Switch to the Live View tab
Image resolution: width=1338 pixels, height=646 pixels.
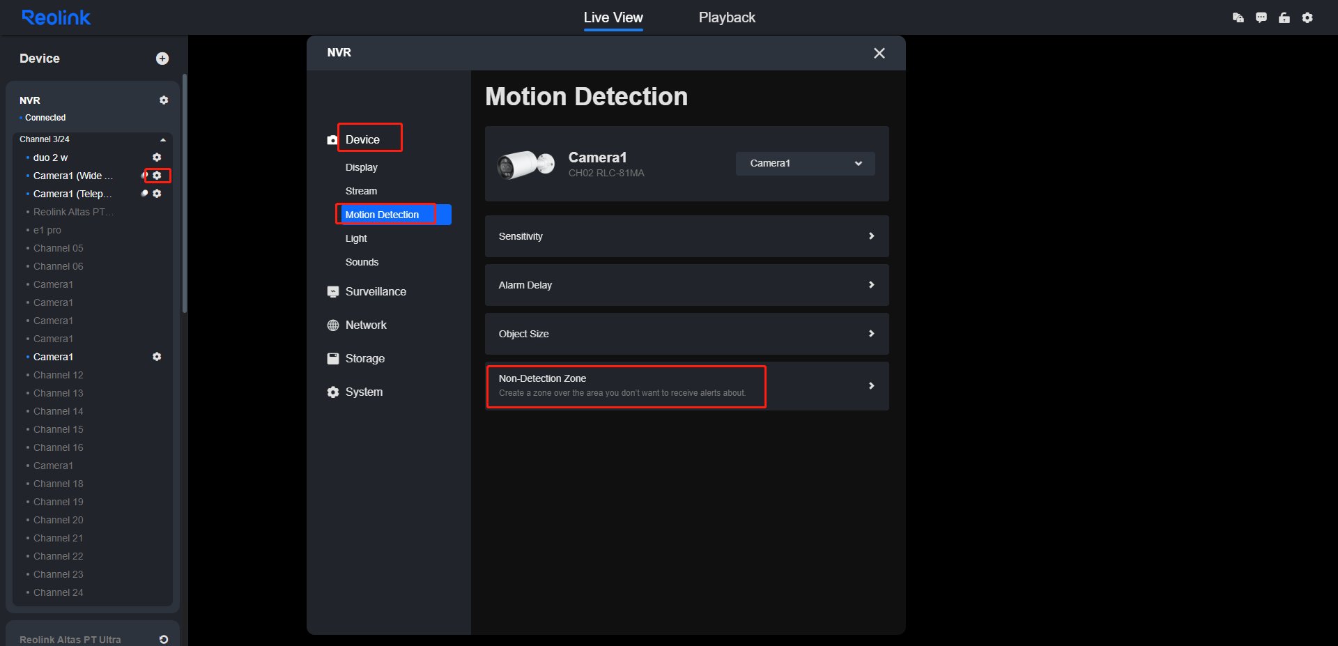coord(613,17)
